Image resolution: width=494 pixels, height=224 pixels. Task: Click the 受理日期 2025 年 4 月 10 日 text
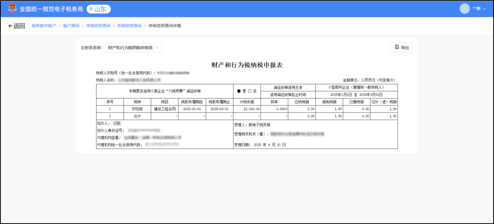click(x=260, y=145)
